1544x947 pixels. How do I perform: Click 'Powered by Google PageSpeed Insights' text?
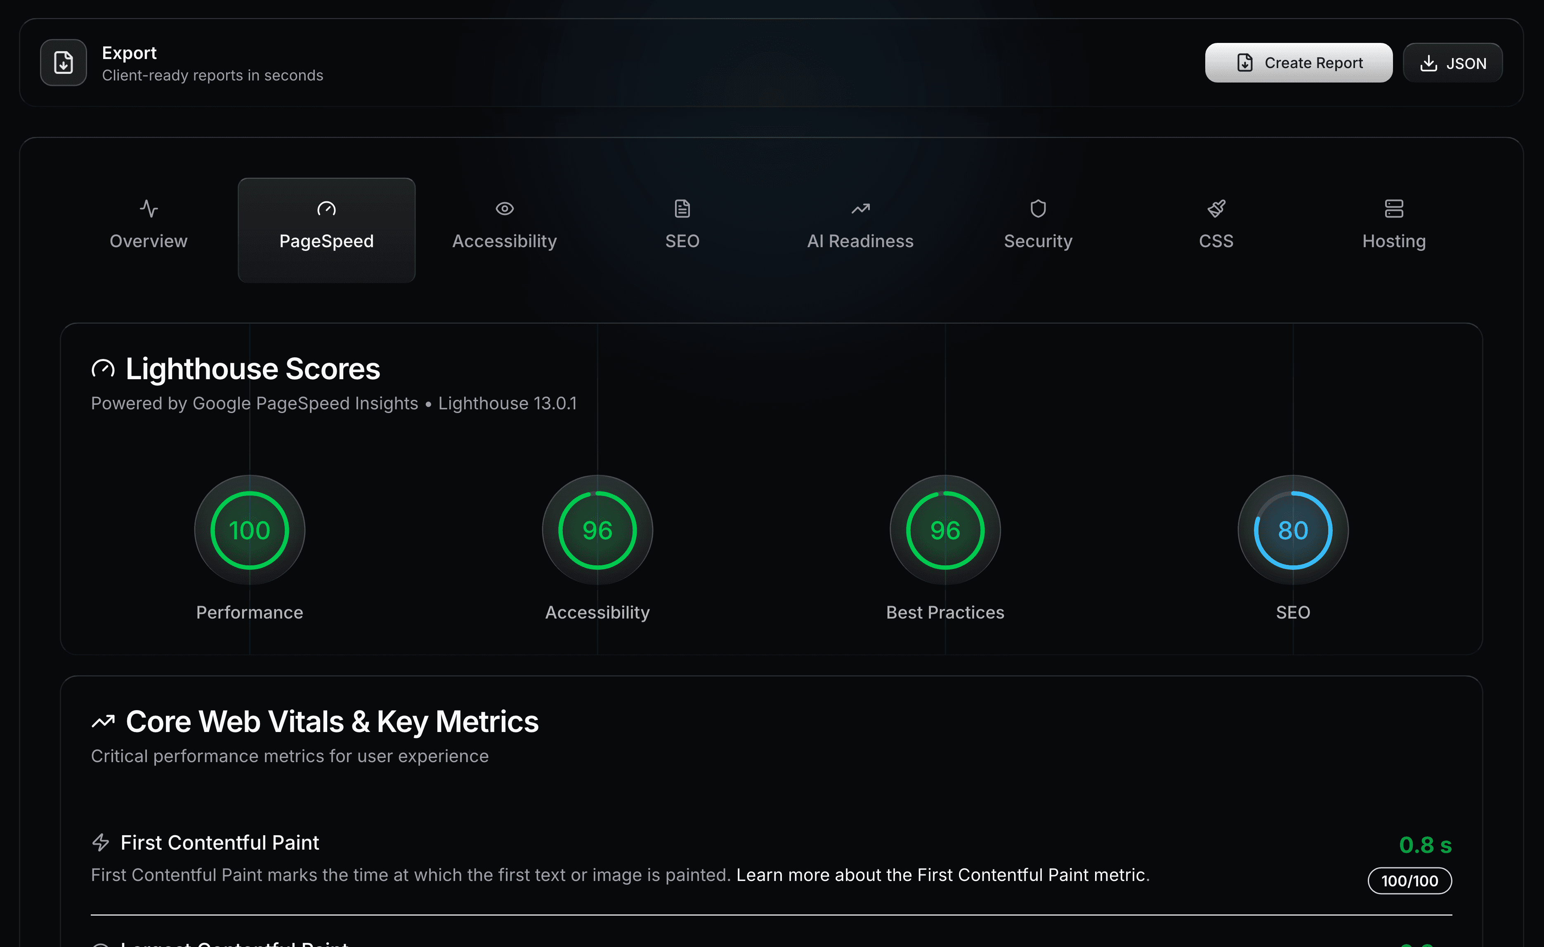tap(255, 403)
